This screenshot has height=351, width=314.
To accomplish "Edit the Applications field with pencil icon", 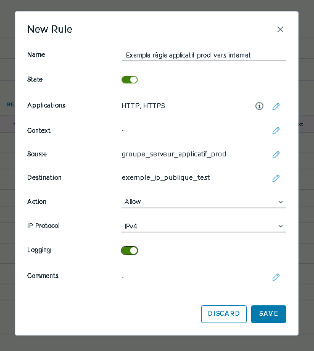I will click(276, 106).
